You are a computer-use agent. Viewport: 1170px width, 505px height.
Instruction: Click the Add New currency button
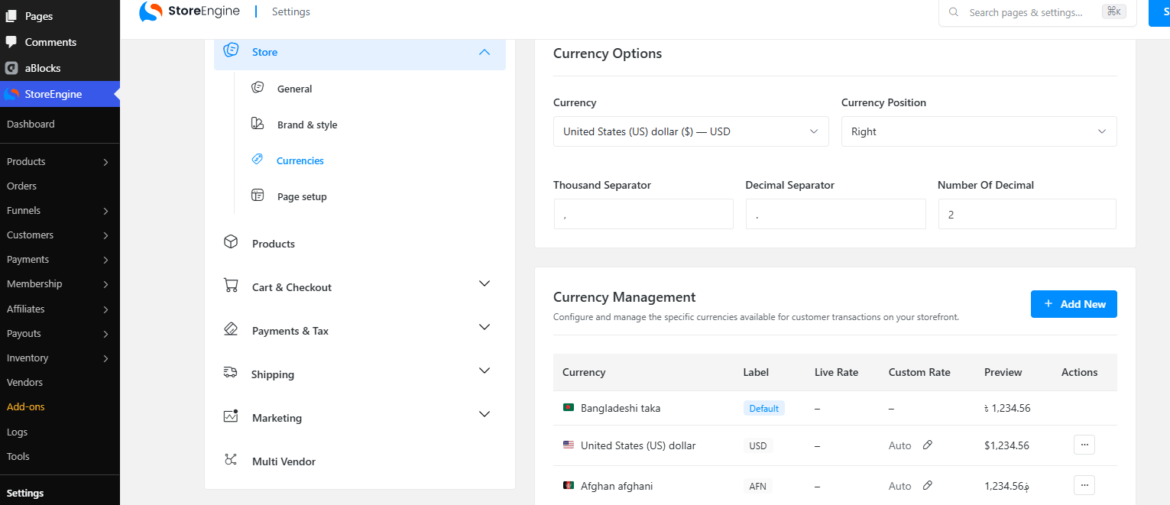(1074, 304)
